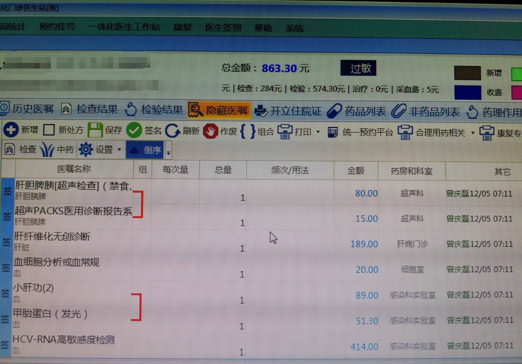Open 一体化医生工作站 menu
Image resolution: width=522 pixels, height=364 pixels.
tap(124, 27)
